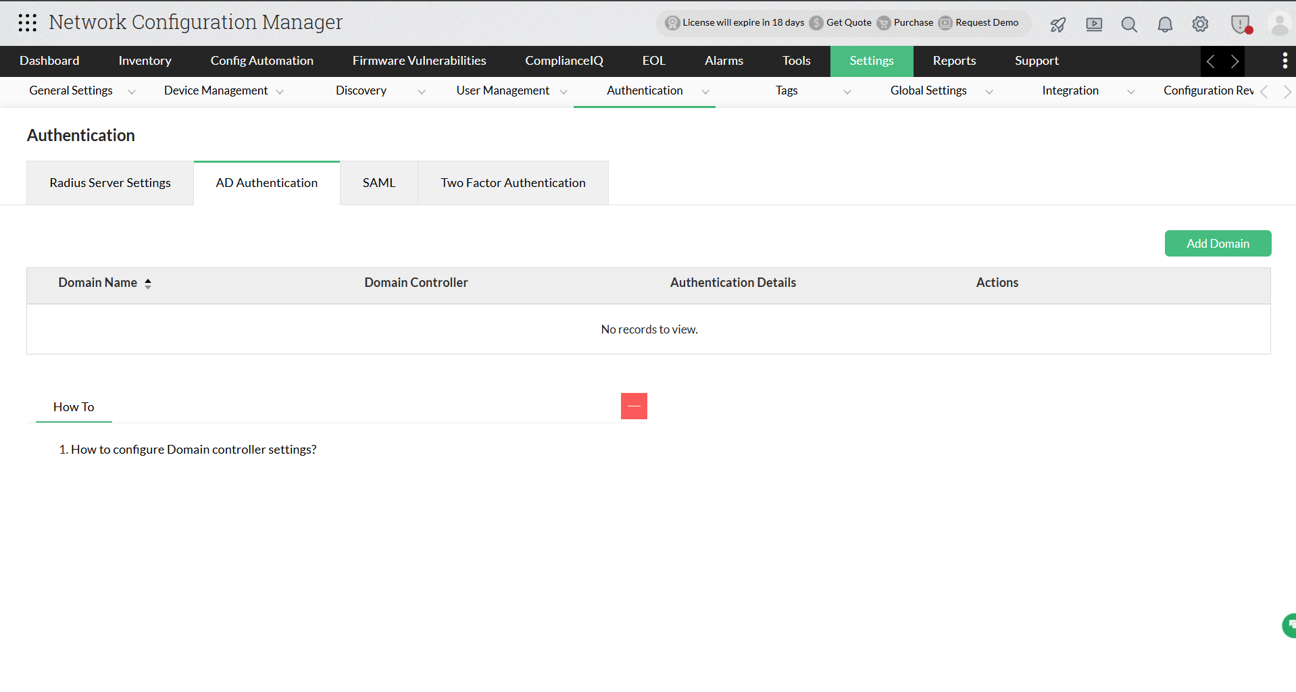Select the Settings menu item
This screenshot has width=1296, height=692.
click(x=872, y=61)
